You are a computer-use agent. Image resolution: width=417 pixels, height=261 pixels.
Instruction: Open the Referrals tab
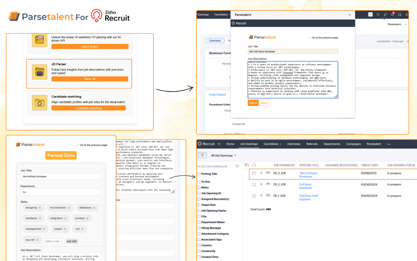click(312, 144)
